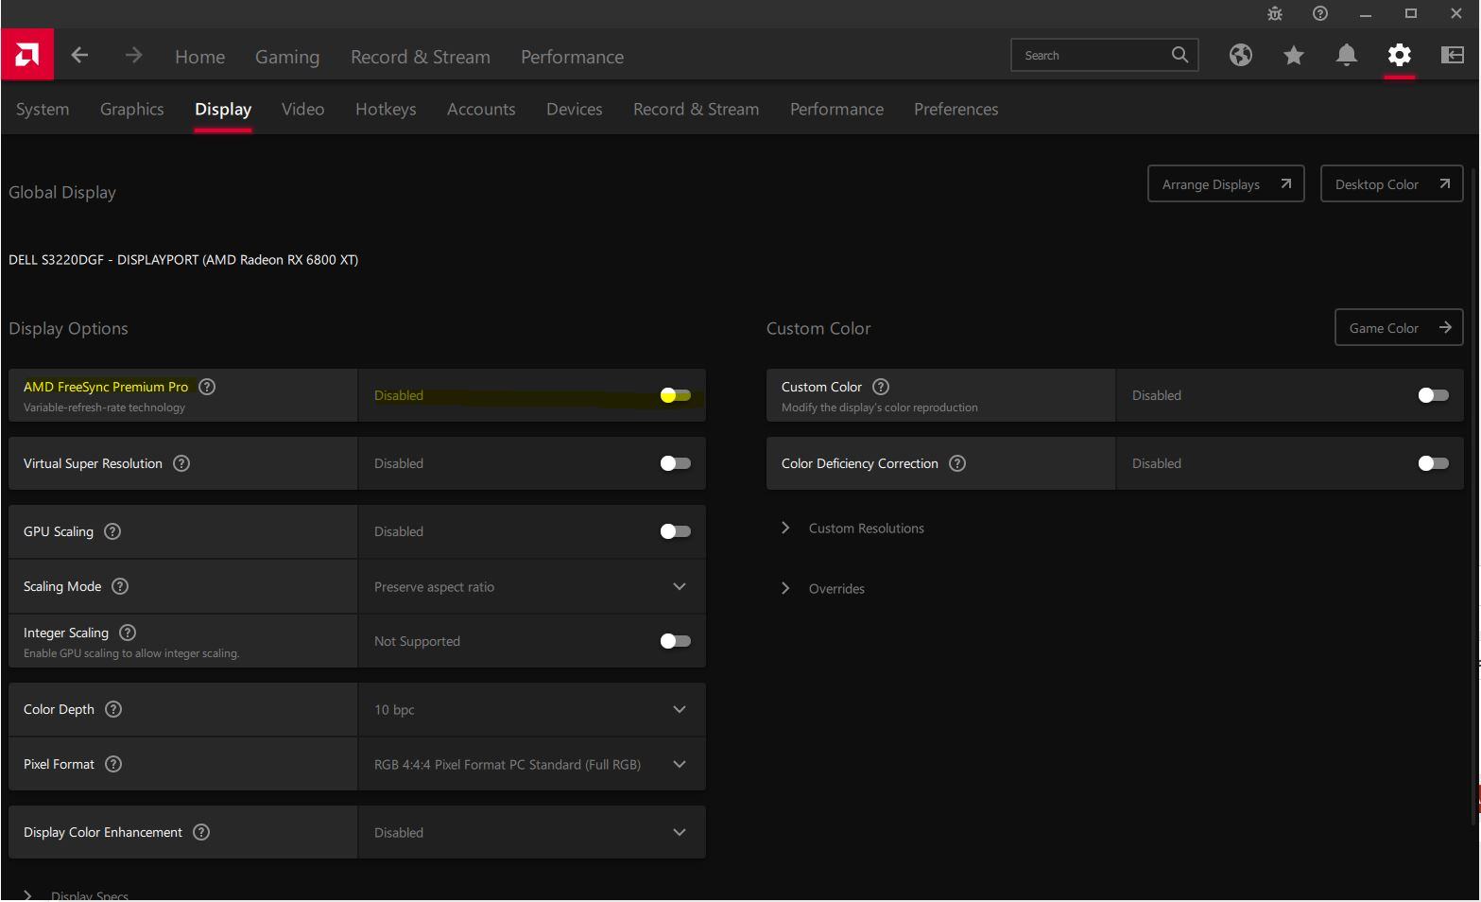Show help for Display Color Enhancement
Viewport: 1481px width, 902px height.
pos(201,832)
